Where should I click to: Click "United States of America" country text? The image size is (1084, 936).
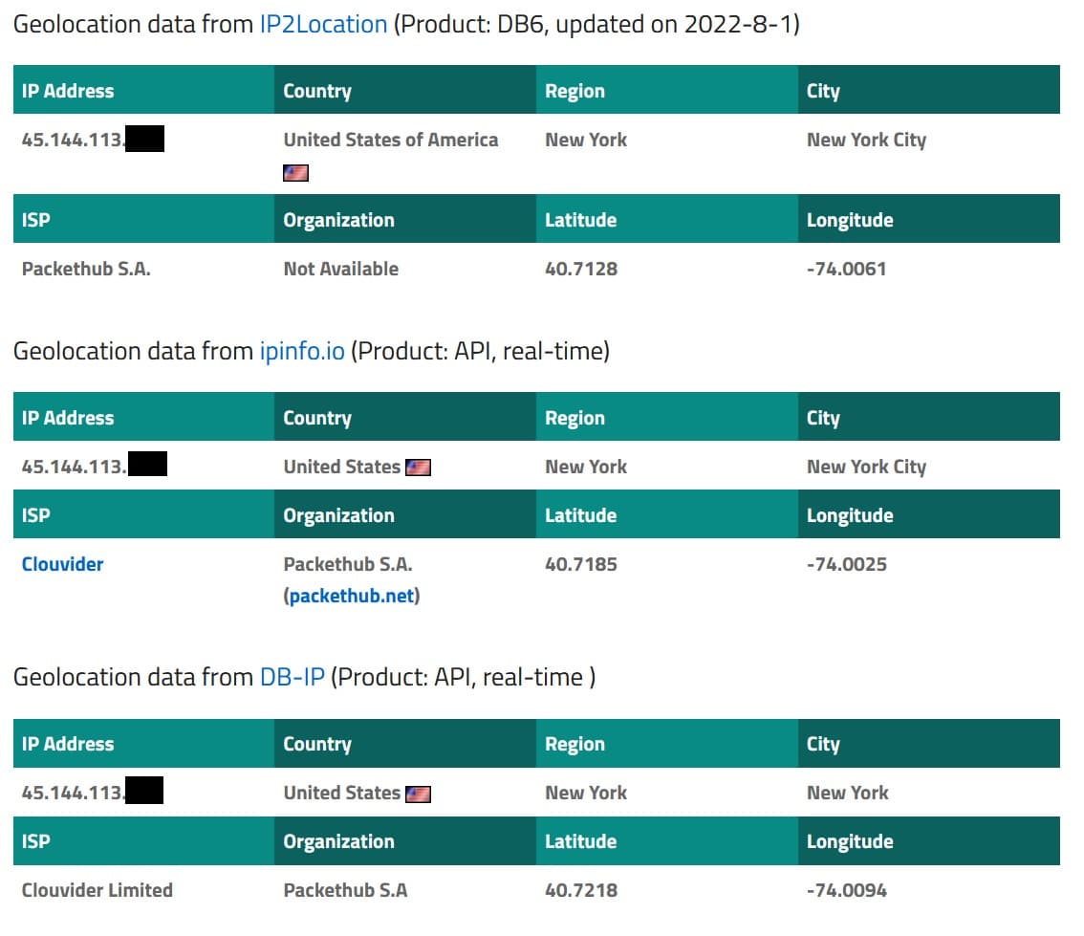[x=390, y=140]
